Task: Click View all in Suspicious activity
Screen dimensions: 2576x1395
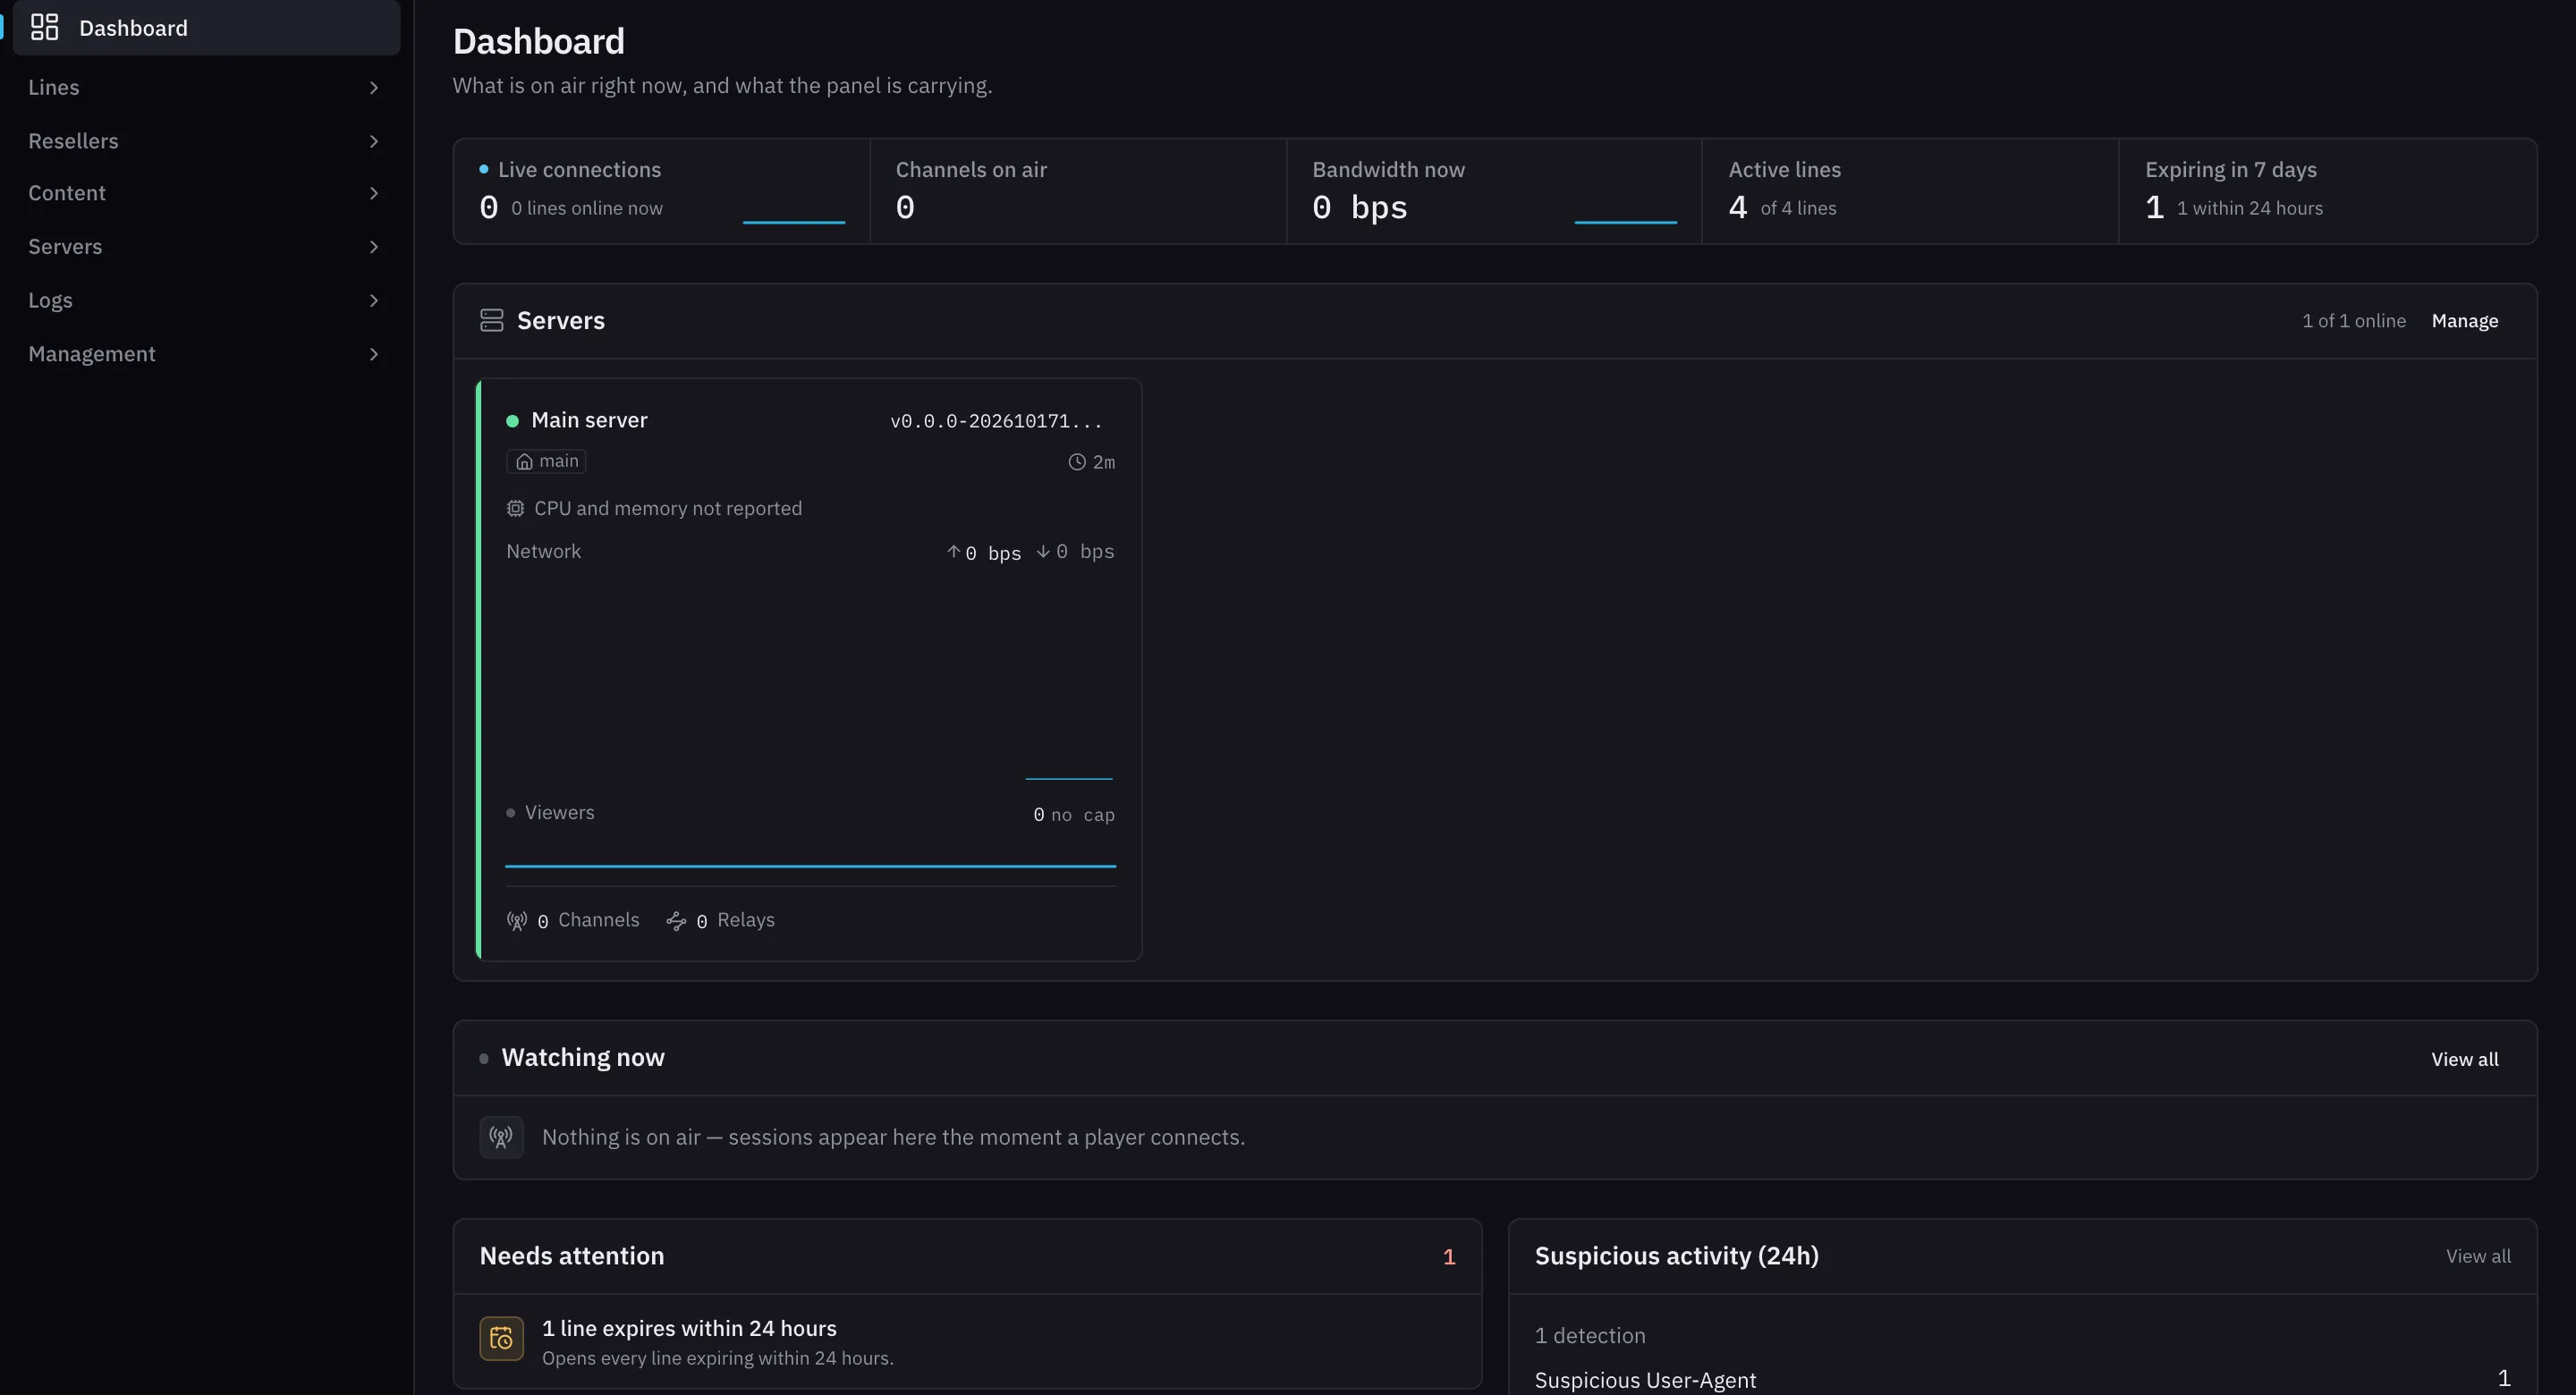Action: pos(2478,1256)
